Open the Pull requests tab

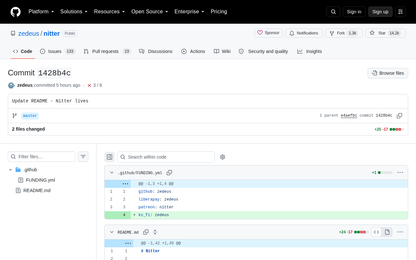(x=107, y=51)
